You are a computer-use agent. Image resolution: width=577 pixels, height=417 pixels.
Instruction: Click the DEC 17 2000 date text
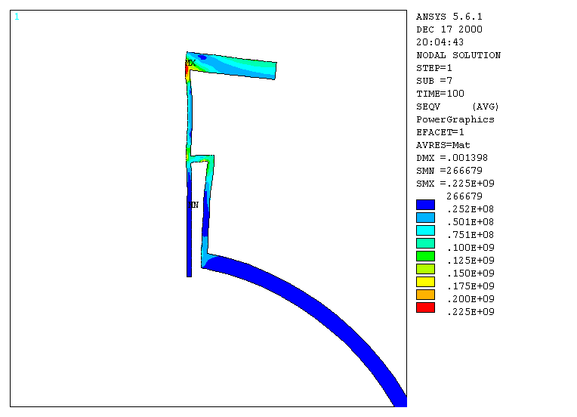[x=449, y=29]
